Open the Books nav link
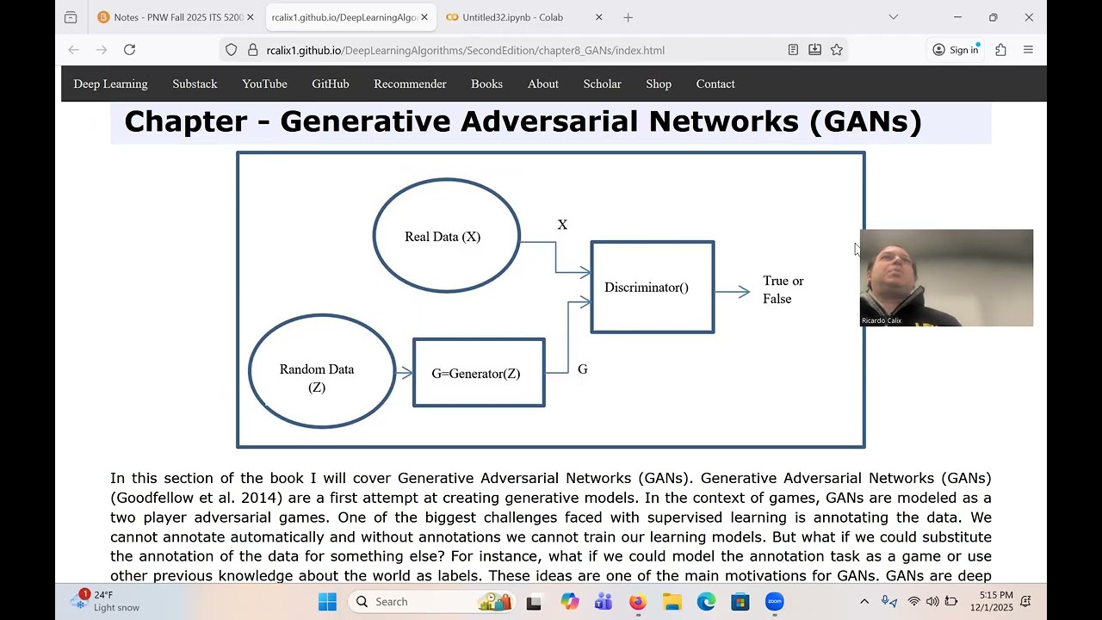 486,84
